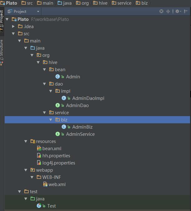Select AdminBiz class in tree
Viewport: 191px width, 211px height.
click(82, 127)
